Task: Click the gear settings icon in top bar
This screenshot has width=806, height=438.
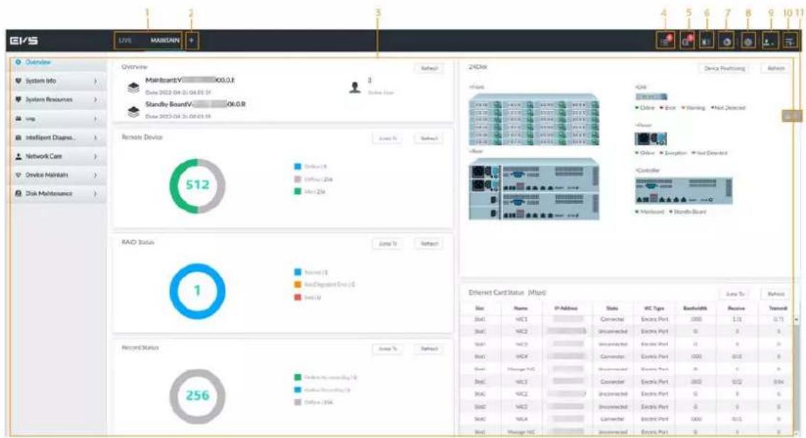Action: pyautogui.click(x=748, y=40)
